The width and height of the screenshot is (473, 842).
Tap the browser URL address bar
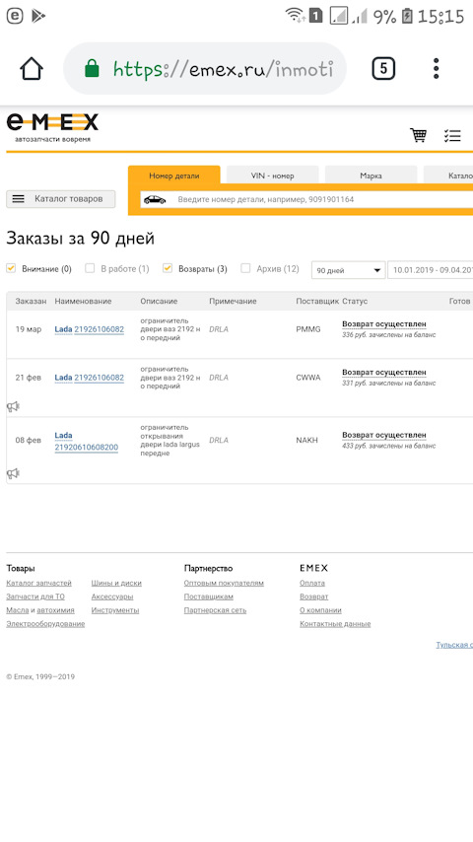click(205, 69)
